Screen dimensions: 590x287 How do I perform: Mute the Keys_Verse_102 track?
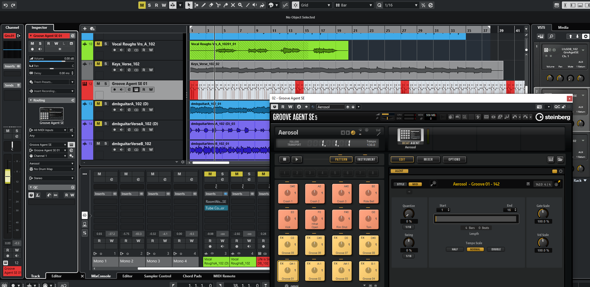click(x=98, y=64)
